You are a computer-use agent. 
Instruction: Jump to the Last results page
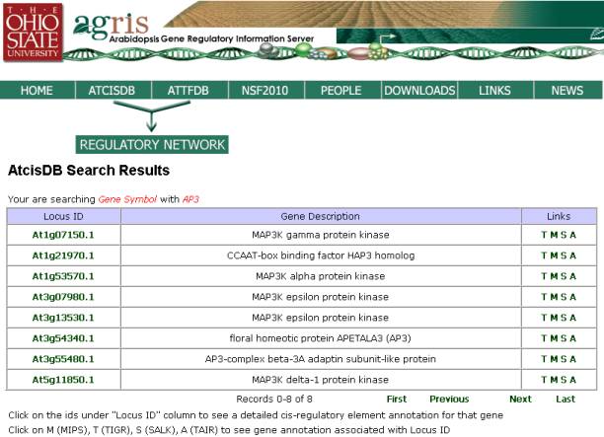565,400
